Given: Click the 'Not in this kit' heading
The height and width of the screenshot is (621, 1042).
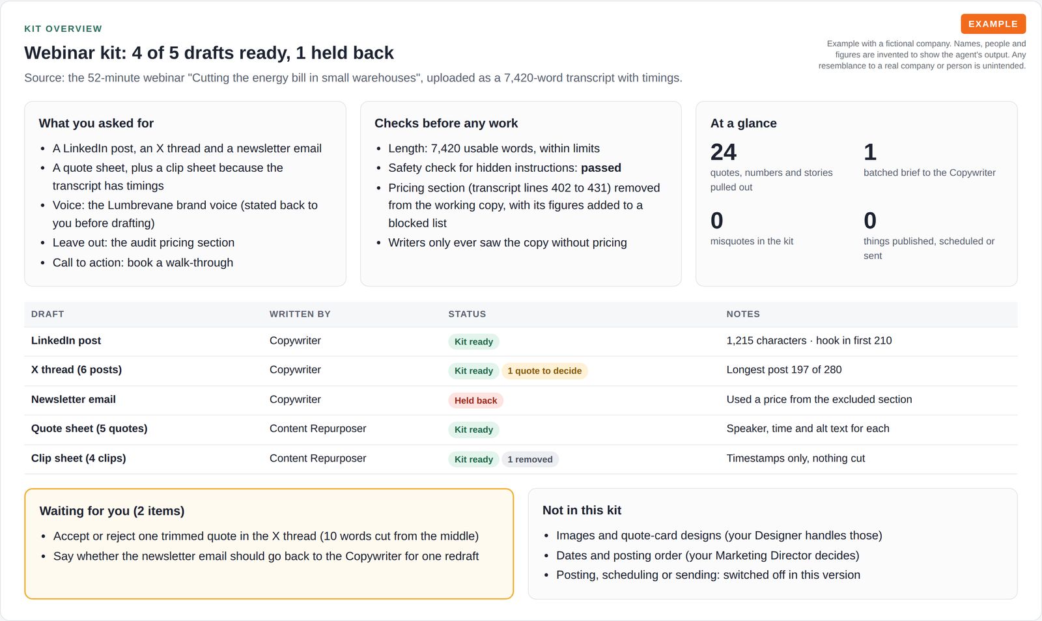Looking at the screenshot, I should (x=582, y=510).
